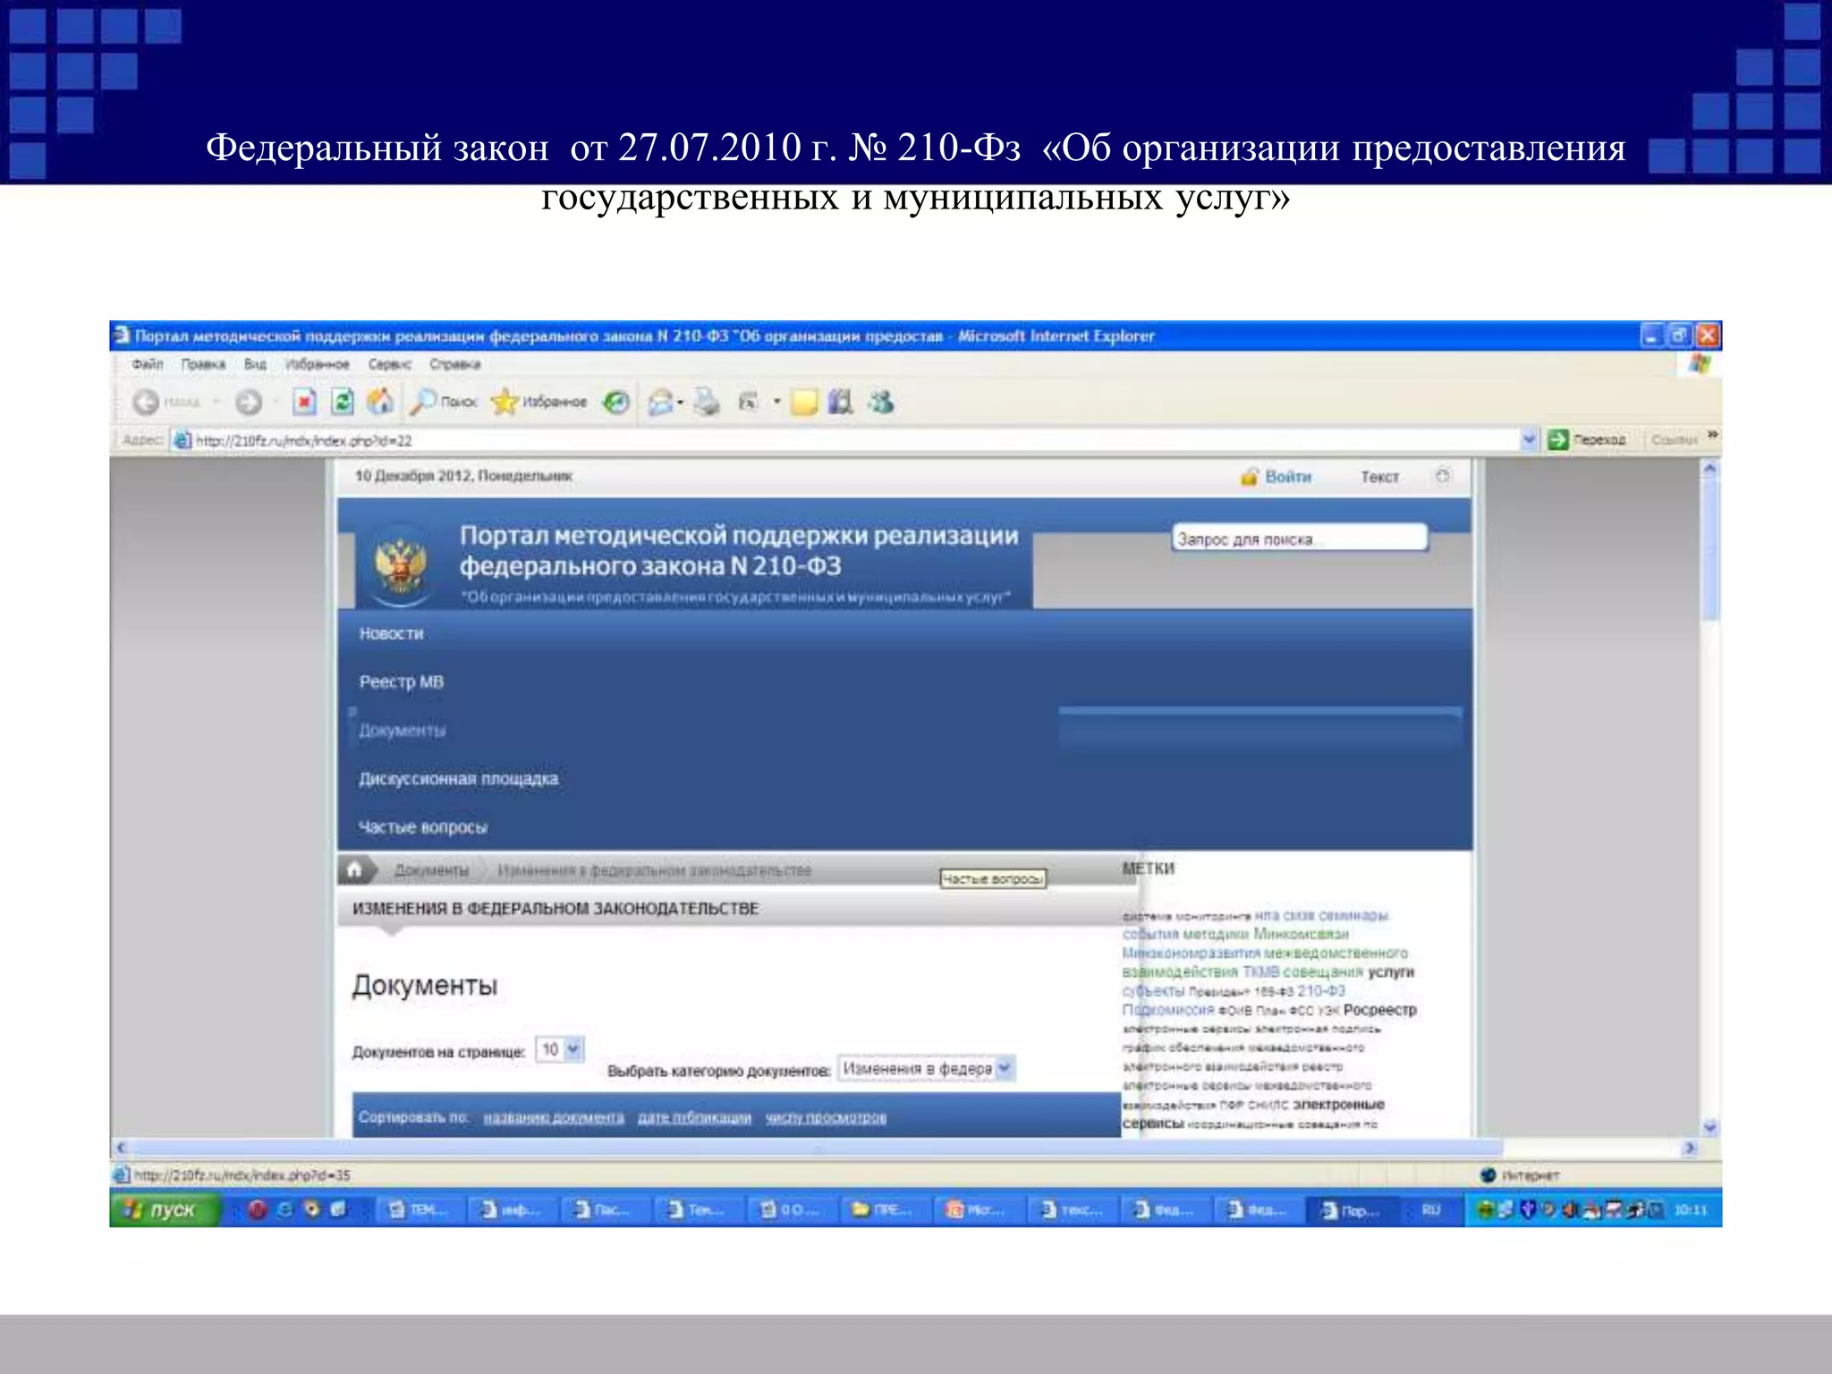Click the home icon in breadcrumb bar
This screenshot has height=1374, width=1832.
tap(355, 869)
